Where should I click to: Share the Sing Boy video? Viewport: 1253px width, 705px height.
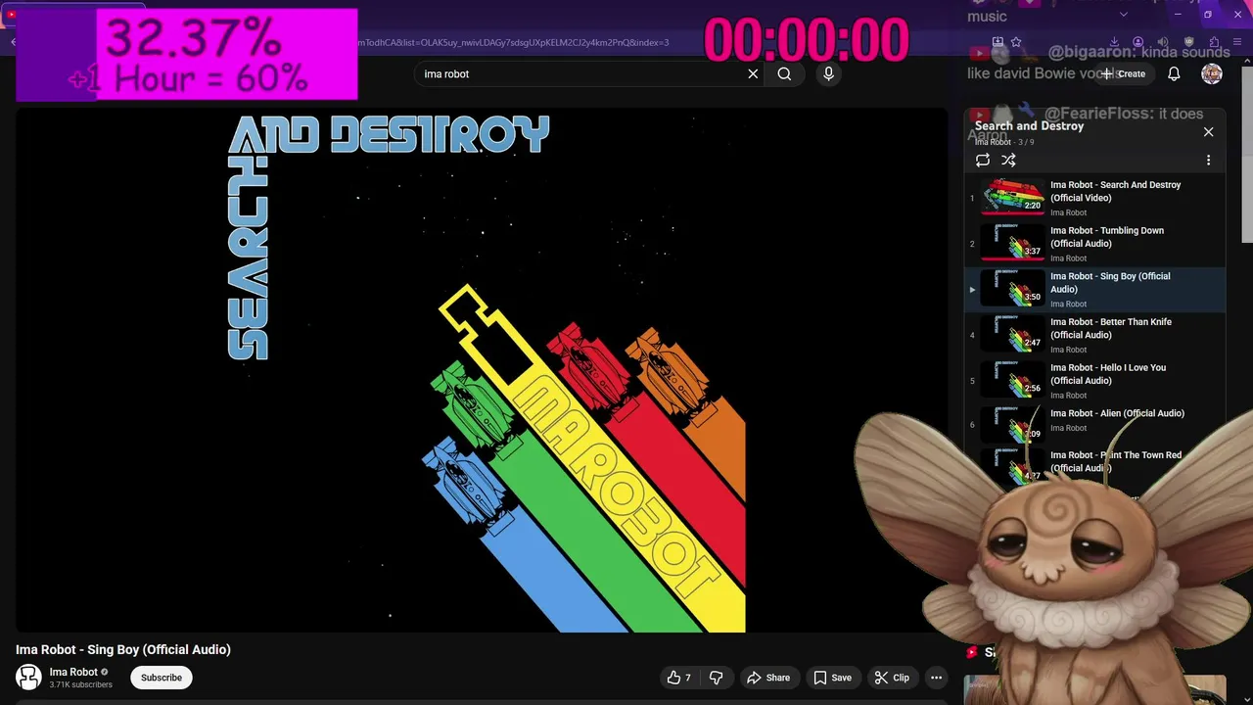[768, 678]
